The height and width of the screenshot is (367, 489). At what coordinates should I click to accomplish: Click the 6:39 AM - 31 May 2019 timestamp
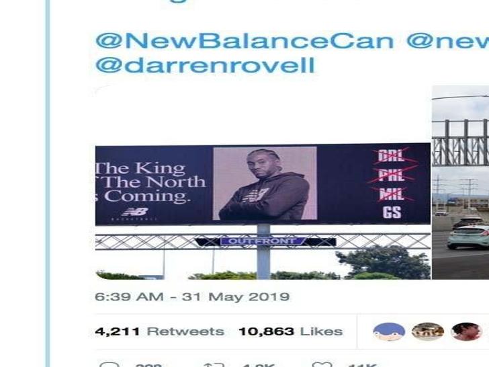192,296
